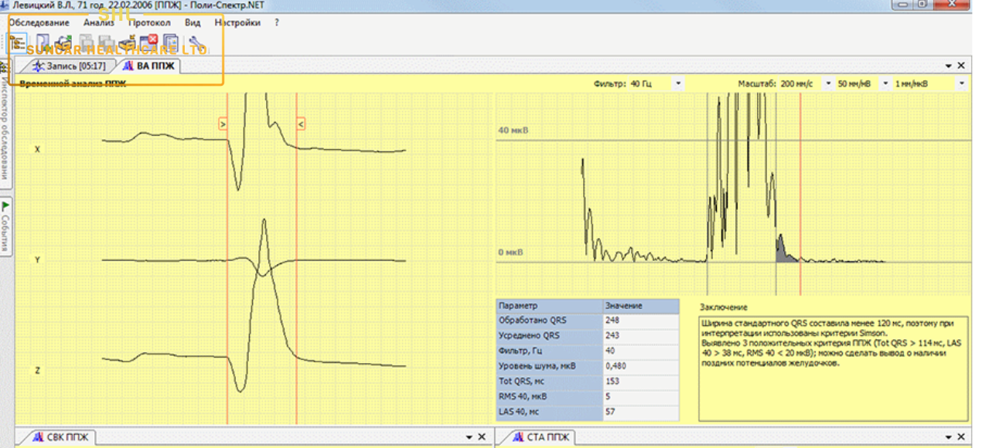Click the 40 мкВ axis label
This screenshot has width=982, height=448.
coord(513,131)
